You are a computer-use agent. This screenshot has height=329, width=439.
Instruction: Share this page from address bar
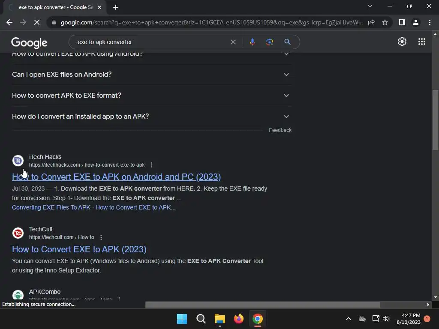(x=371, y=22)
